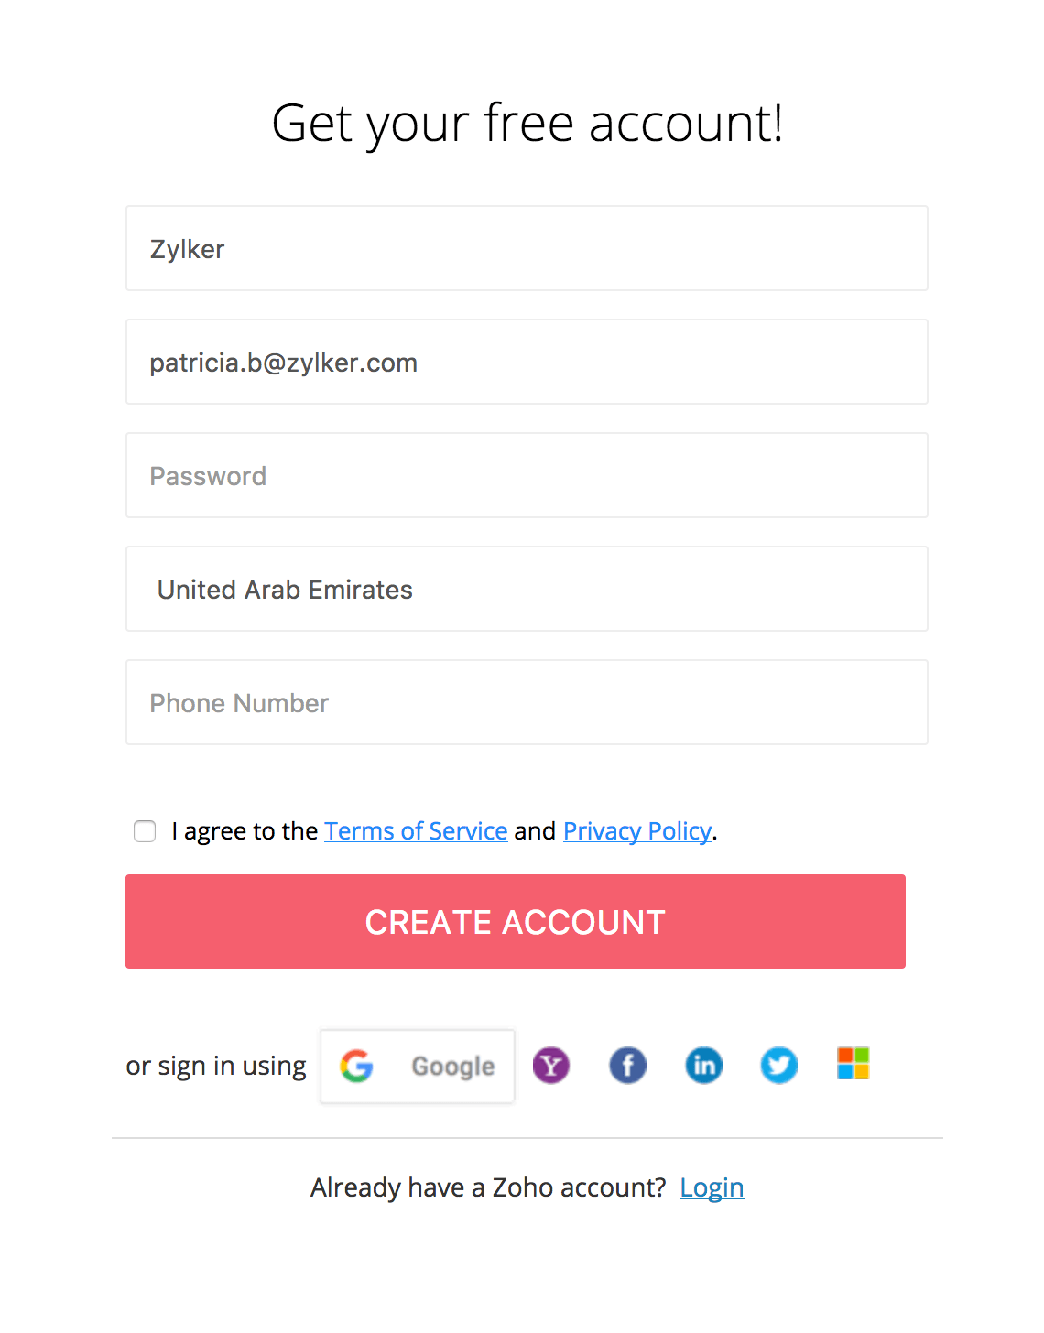Click the Google sign-in button
Screen dimensions: 1044x1333
pos(418,1066)
